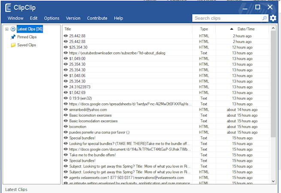Sort by the Type column header

click(x=204, y=29)
